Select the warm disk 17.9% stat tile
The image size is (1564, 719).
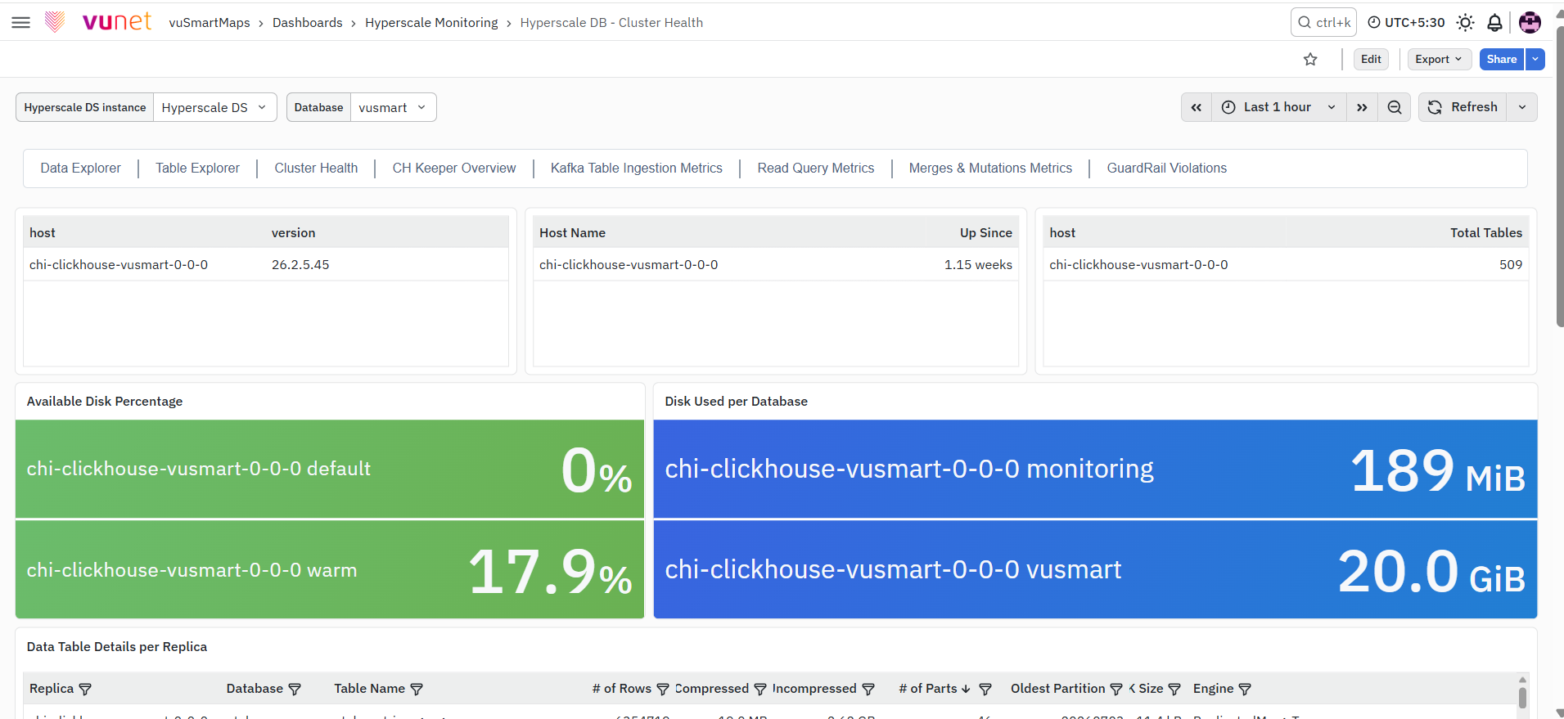(330, 569)
